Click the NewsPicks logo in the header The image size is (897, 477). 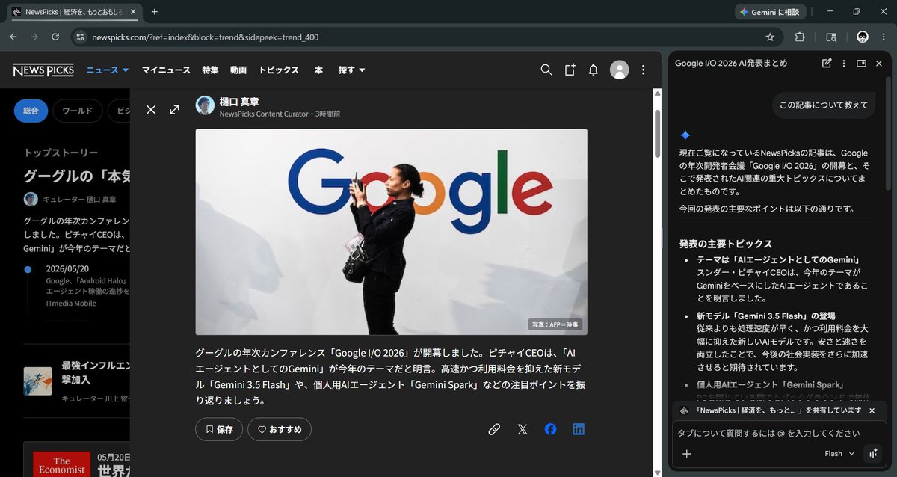tap(43, 70)
